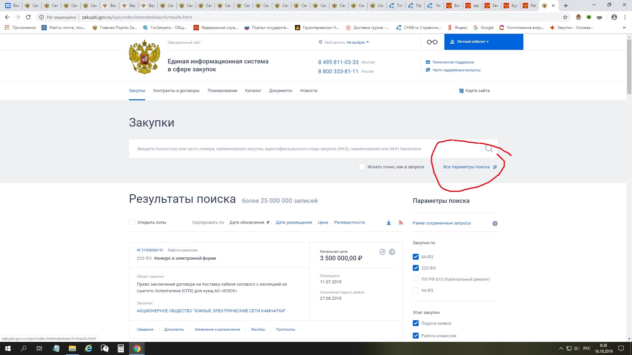Image resolution: width=632 pixels, height=355 pixels.
Task: Click the page vertical scrollbar
Action: click(629, 66)
